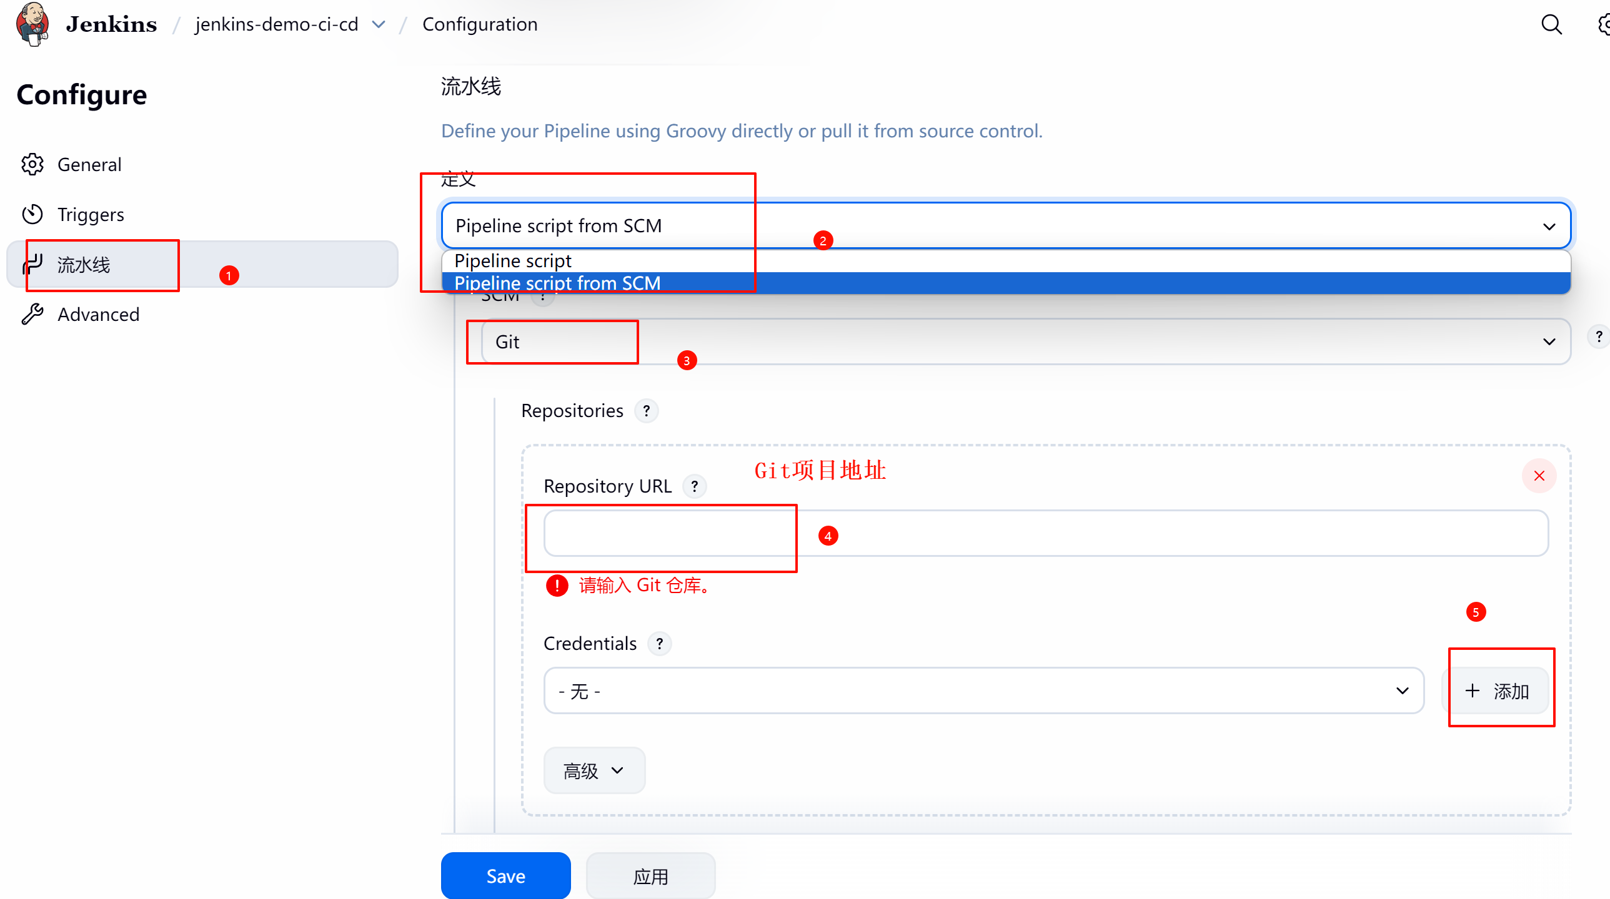Open help icon next to Credentials
This screenshot has height=899, width=1610.
[659, 644]
